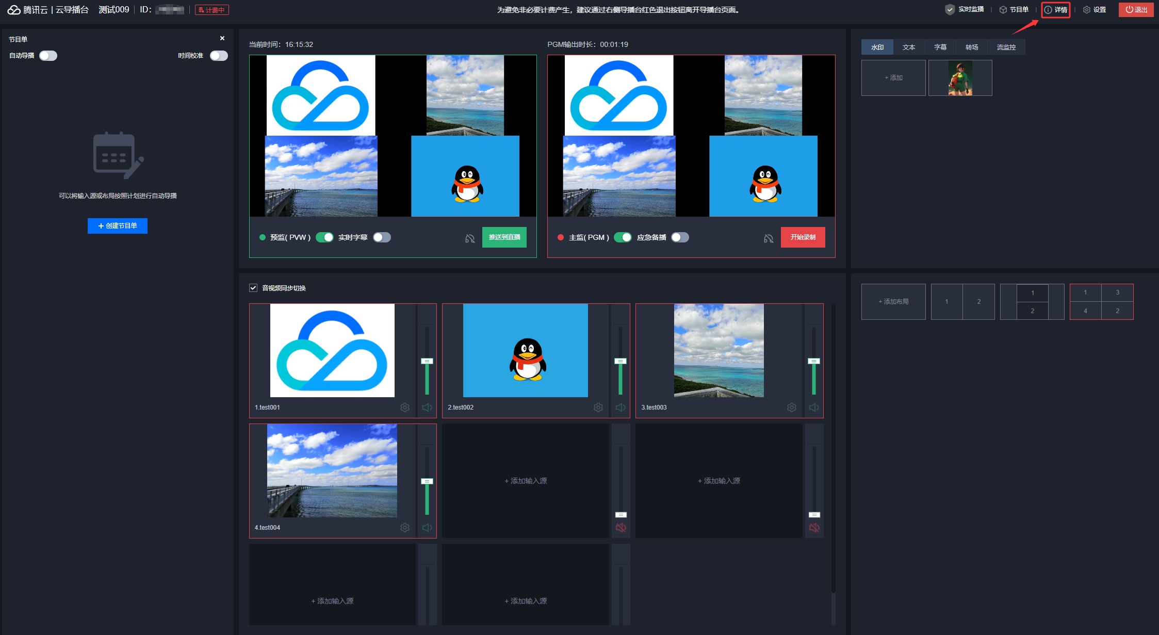
Task: Open the 转场 transition tab
Action: [x=971, y=47]
